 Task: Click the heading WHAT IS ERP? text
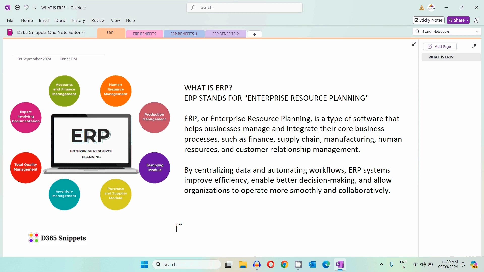tap(208, 88)
